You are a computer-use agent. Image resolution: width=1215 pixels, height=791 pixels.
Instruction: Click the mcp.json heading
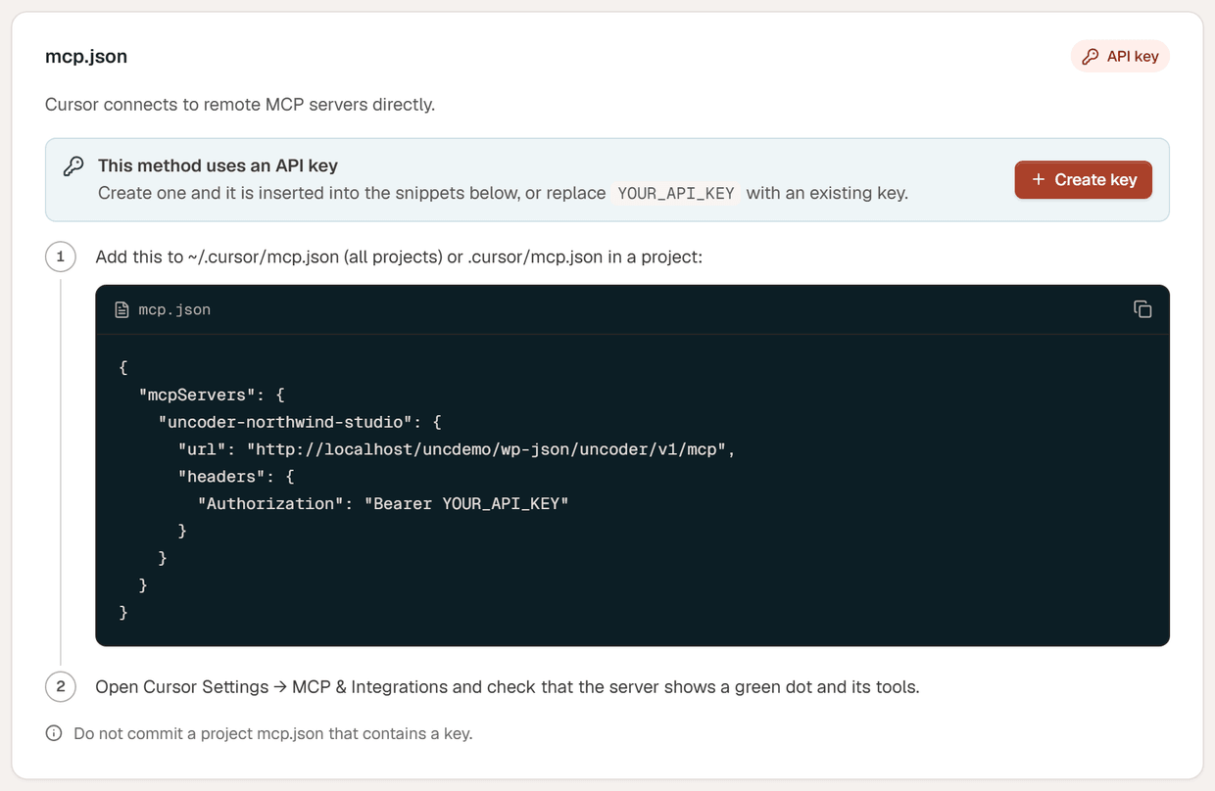coord(86,57)
